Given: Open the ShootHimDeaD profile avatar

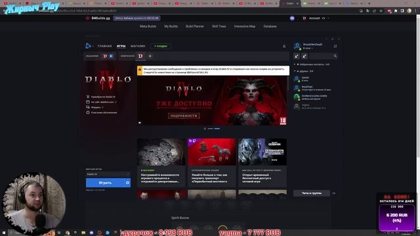Looking at the screenshot, I should pos(297,46).
